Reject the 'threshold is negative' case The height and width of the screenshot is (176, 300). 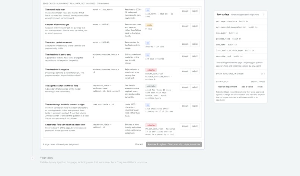click(x=195, y=71)
